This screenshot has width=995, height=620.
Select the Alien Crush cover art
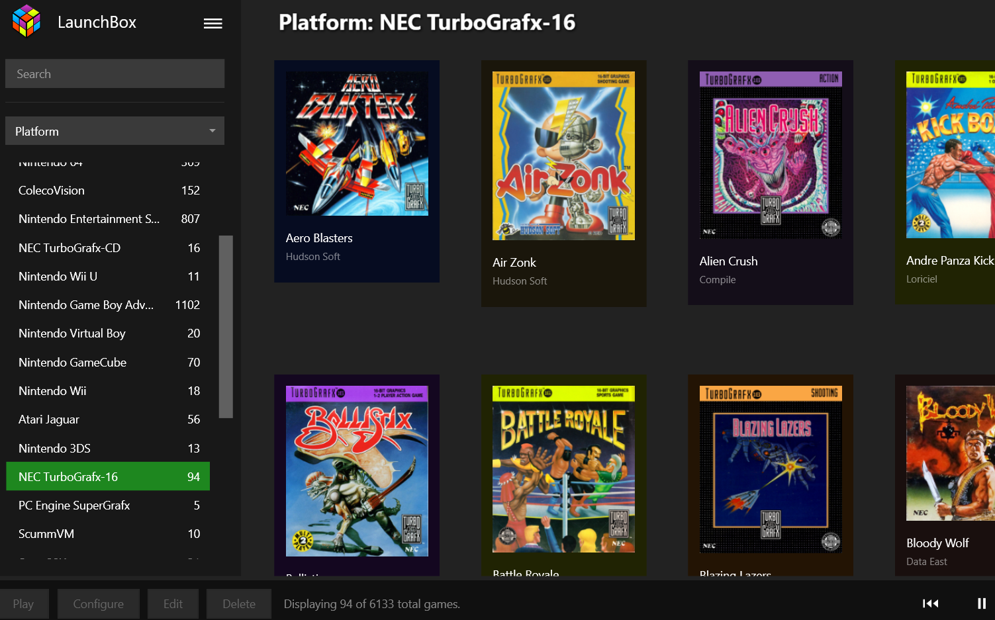coord(771,155)
